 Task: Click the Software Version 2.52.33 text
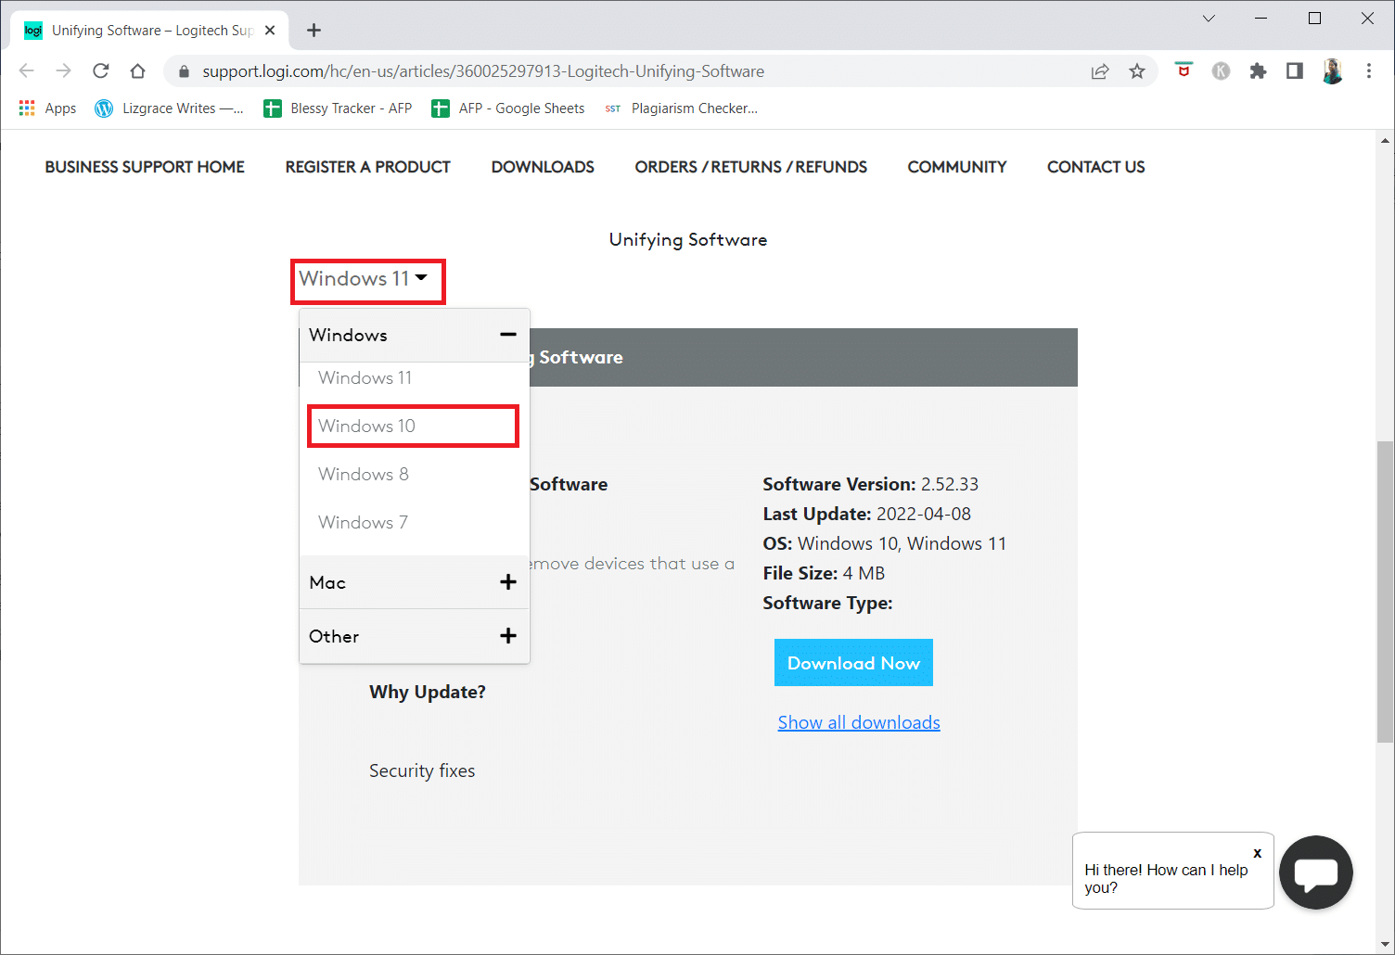click(870, 484)
